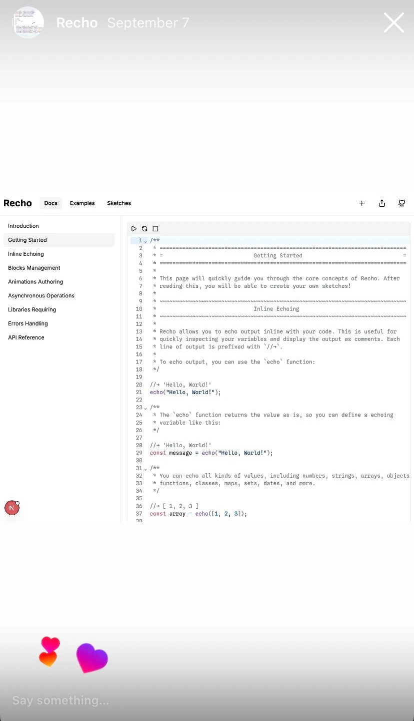
Task: Open the Recho profile thumbnail
Action: pyautogui.click(x=28, y=23)
